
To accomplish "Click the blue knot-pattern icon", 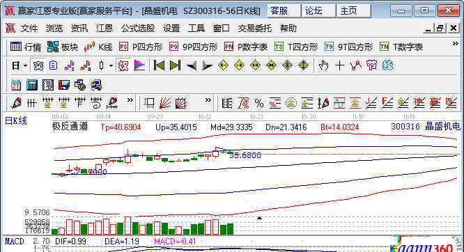I will pyautogui.click(x=38, y=65).
